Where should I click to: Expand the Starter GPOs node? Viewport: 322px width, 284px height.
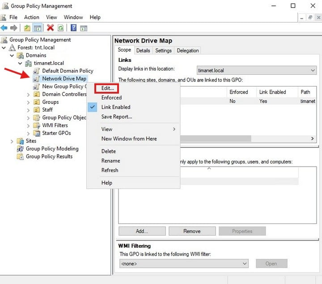pos(28,133)
